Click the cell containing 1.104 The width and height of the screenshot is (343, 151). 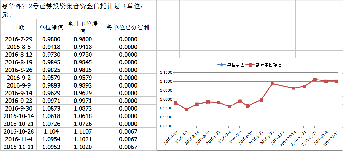[51, 131]
